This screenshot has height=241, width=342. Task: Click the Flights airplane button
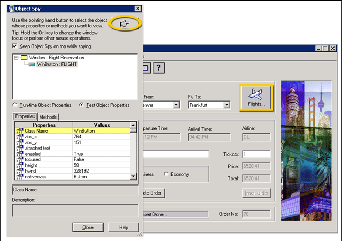click(256, 98)
